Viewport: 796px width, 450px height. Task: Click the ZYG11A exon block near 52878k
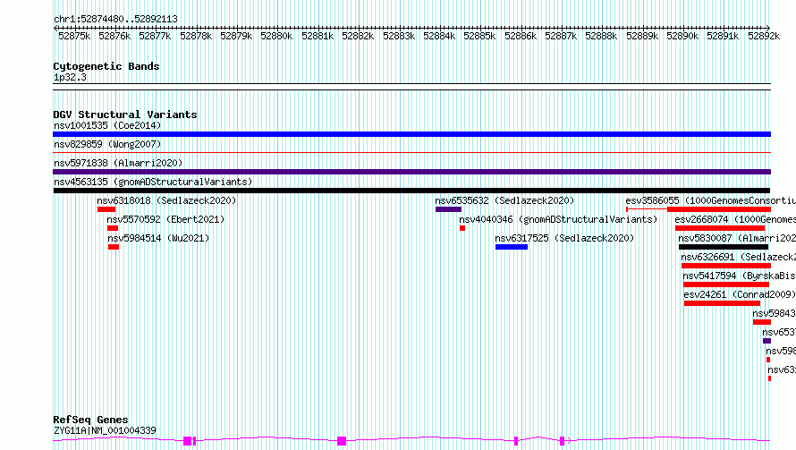(x=187, y=441)
